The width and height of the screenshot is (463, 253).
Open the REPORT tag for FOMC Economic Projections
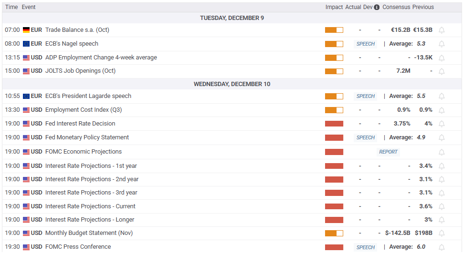tap(388, 152)
